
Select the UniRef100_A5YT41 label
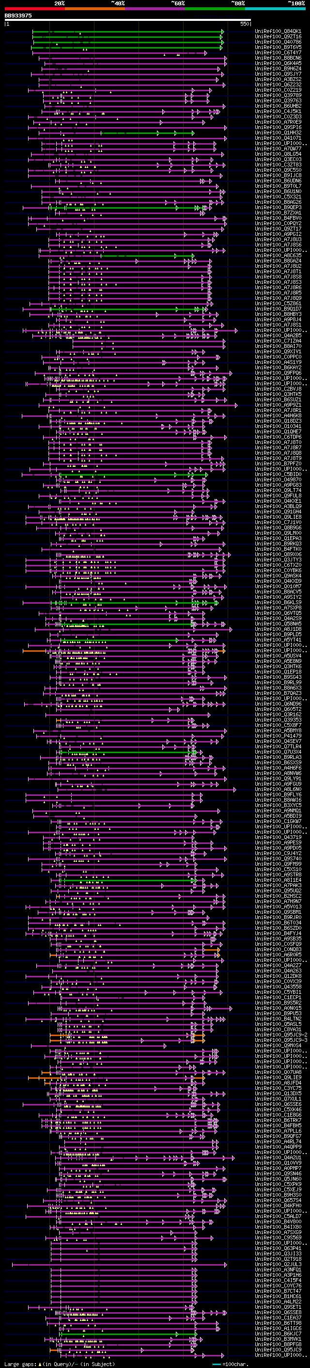coord(278,640)
